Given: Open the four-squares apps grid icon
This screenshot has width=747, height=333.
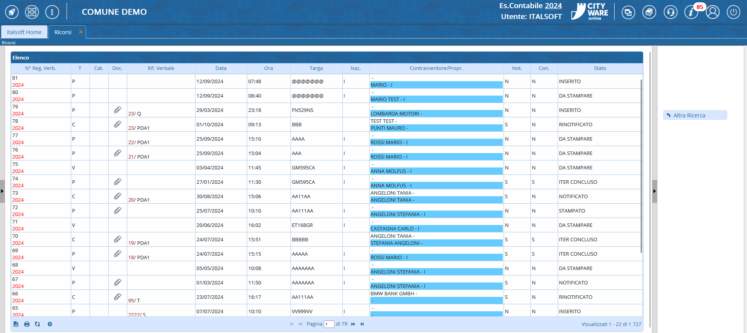Looking at the screenshot, I should click(32, 12).
